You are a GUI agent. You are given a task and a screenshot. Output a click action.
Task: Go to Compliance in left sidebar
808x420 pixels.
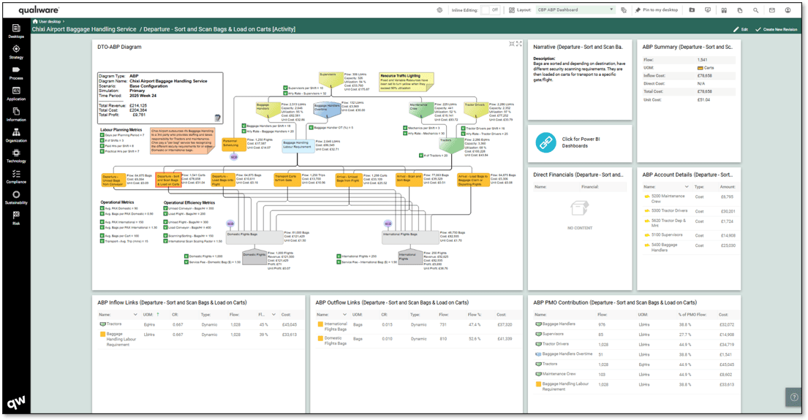pyautogui.click(x=15, y=177)
